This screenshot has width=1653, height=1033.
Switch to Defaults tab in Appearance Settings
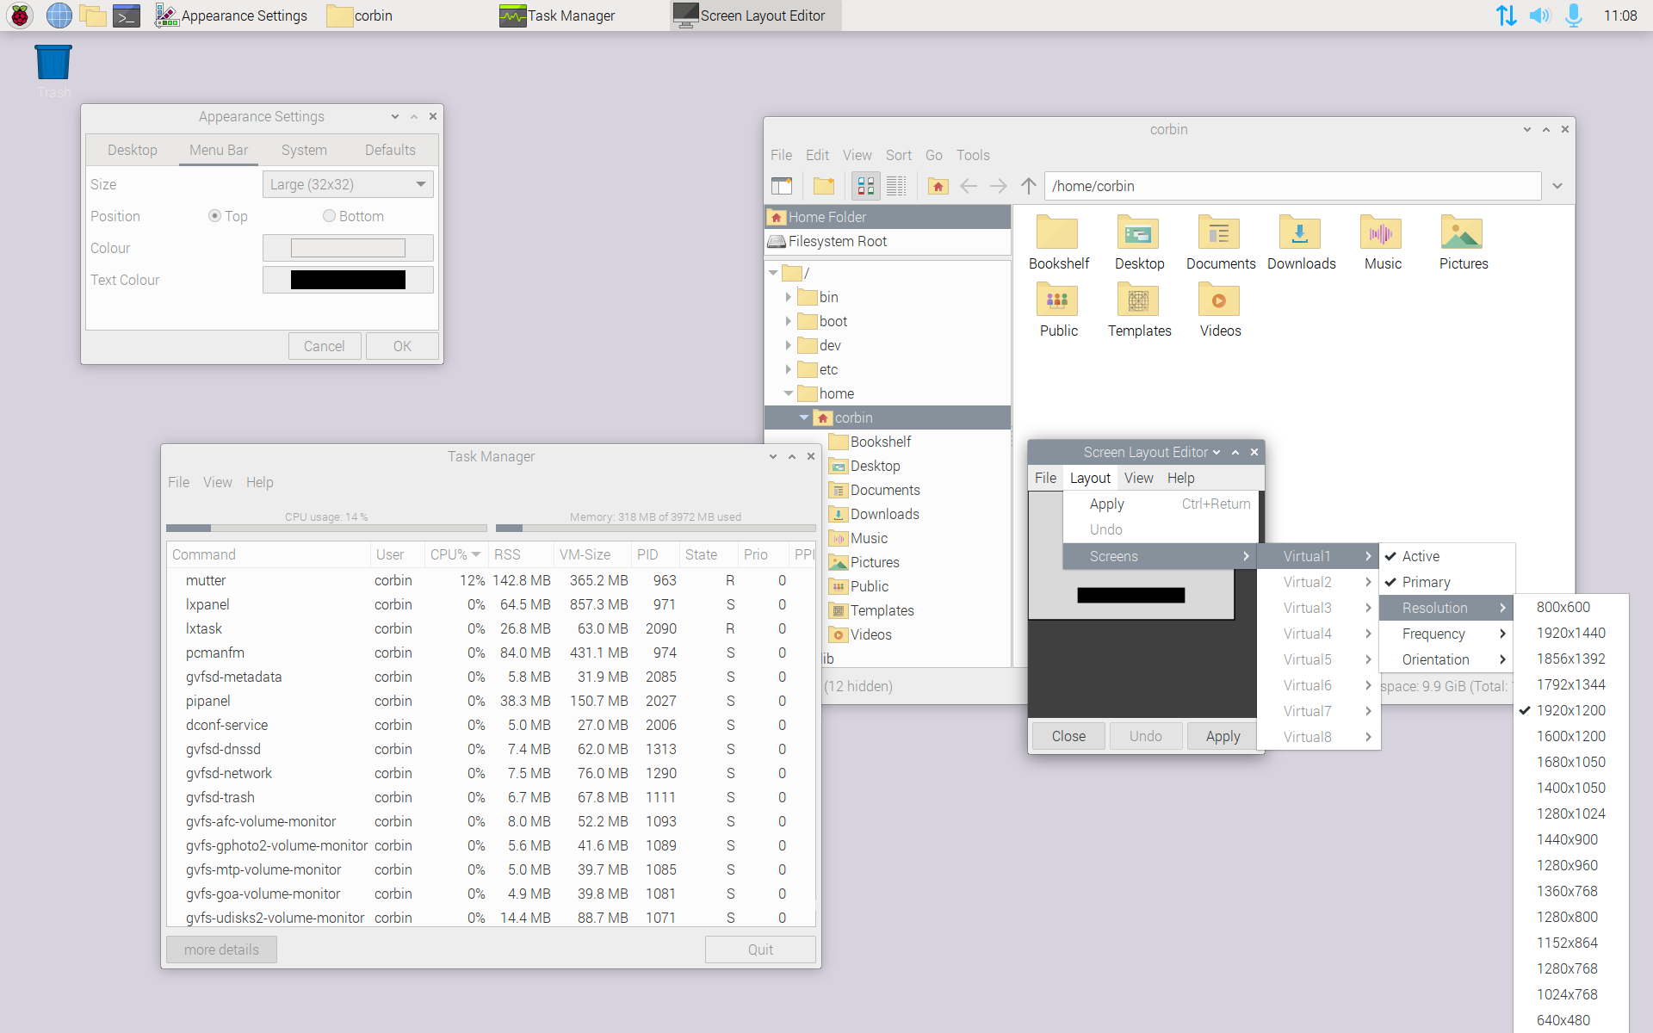click(390, 150)
